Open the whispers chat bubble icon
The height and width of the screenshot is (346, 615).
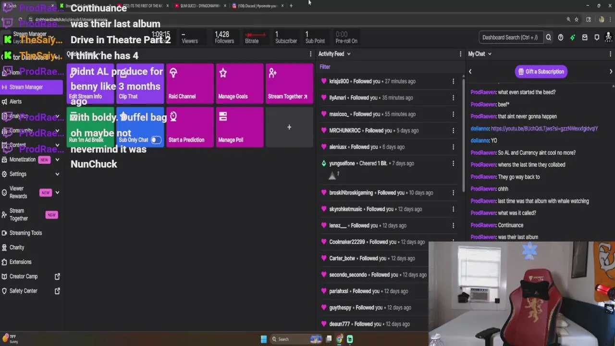[x=597, y=37]
